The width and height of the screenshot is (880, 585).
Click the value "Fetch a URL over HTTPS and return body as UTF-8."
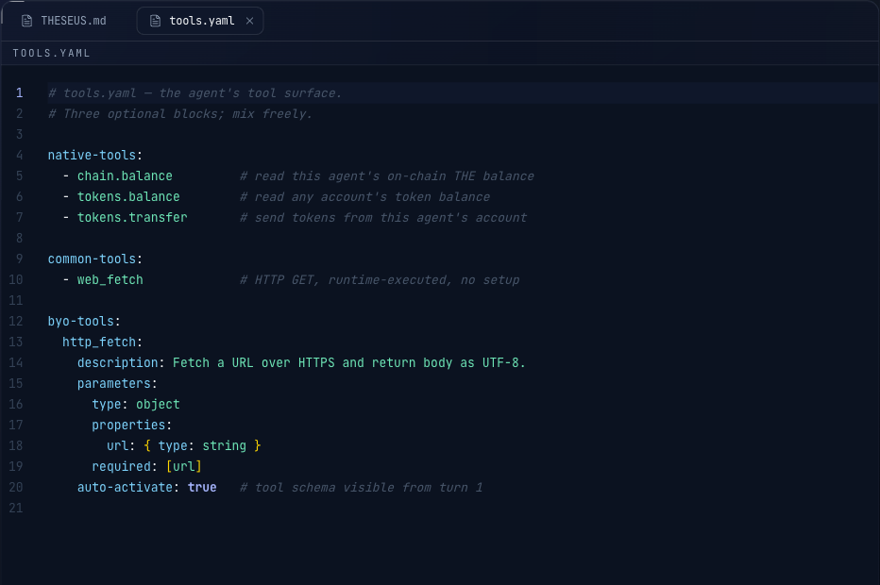349,362
